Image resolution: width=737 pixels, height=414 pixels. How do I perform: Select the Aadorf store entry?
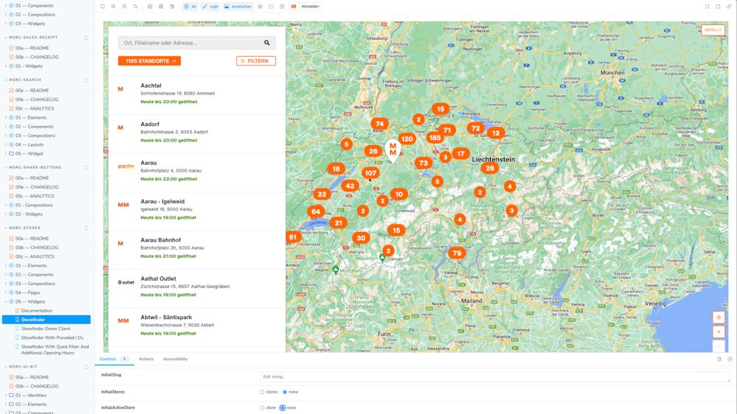click(x=197, y=133)
